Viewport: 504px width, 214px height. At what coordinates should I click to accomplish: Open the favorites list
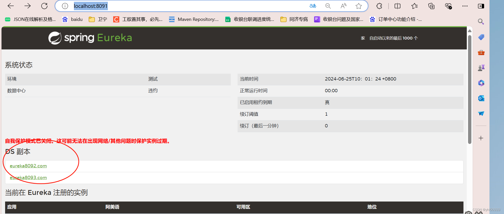pyautogui.click(x=415, y=6)
